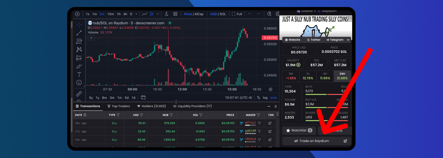The height and width of the screenshot is (158, 443).
Task: Open the quick search icon in chart toolbar
Action: point(269,14)
